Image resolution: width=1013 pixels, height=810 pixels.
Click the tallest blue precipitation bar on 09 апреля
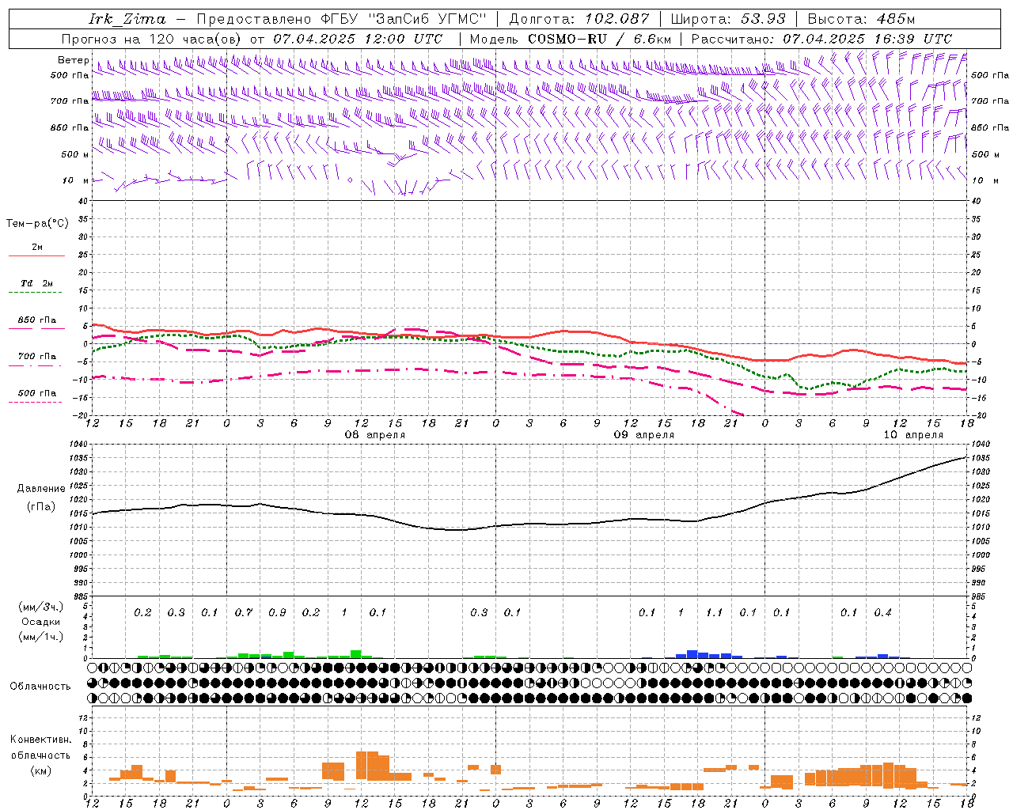[692, 654]
